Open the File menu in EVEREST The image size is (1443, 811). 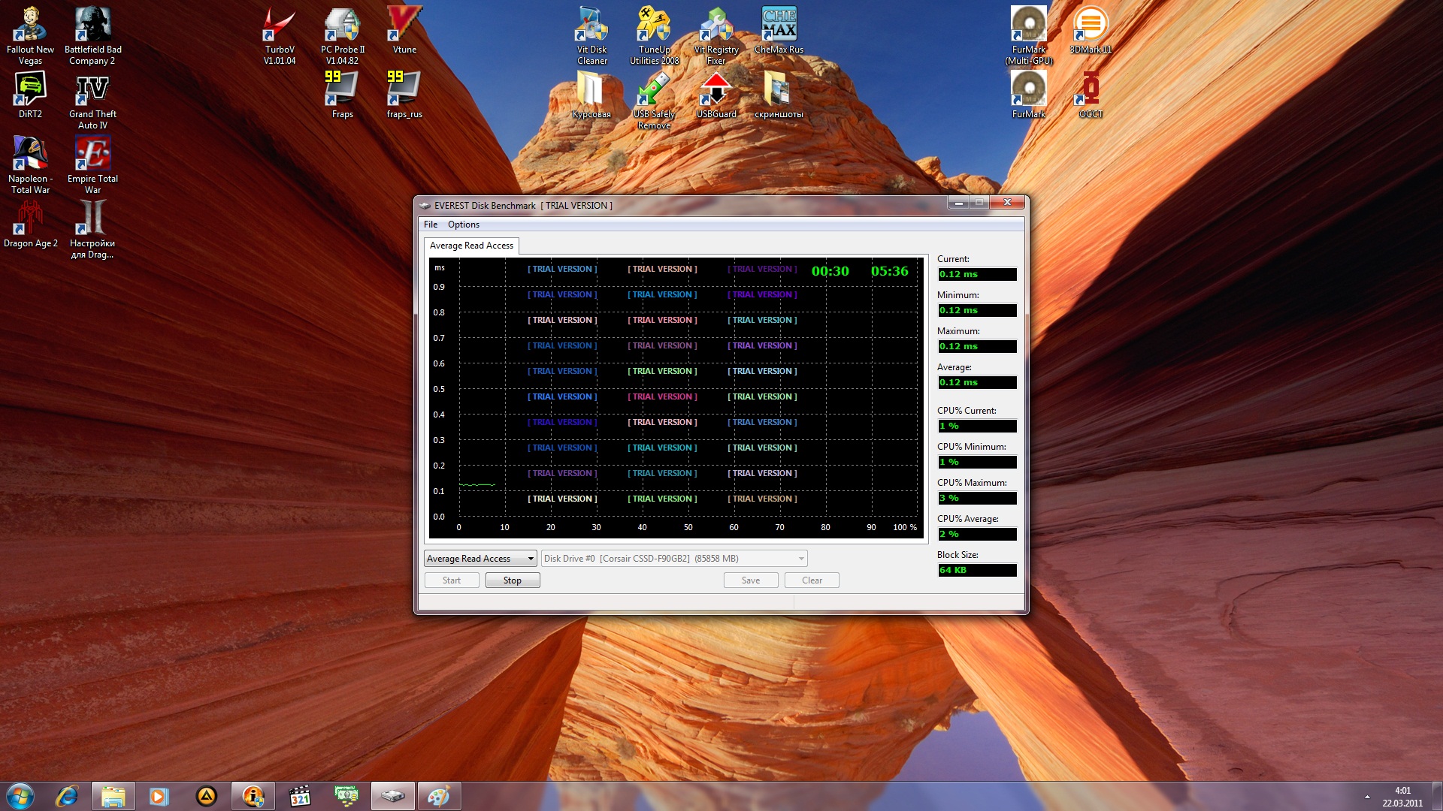(431, 225)
